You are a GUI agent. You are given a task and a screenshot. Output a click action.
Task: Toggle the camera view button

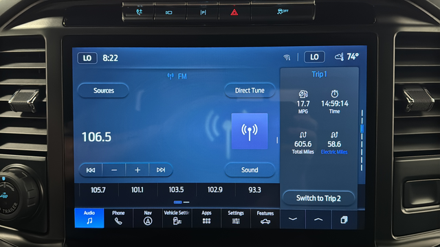pos(168,12)
